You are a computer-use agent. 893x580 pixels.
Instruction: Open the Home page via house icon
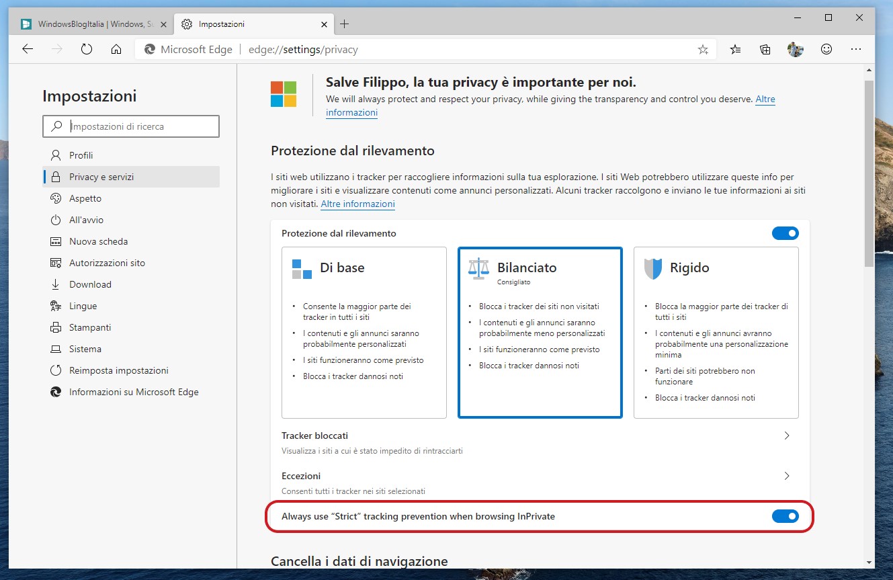[116, 49]
